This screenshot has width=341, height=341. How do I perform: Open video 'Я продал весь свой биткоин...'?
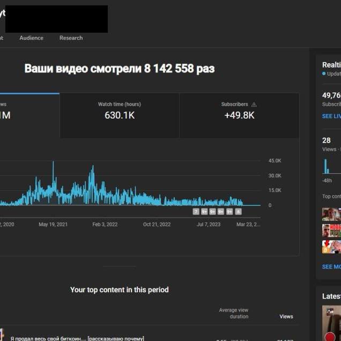[77, 338]
